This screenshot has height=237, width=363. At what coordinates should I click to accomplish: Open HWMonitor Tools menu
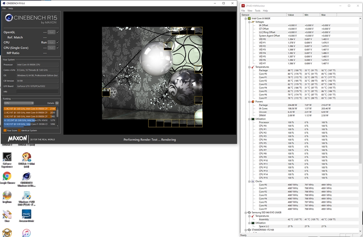pos(257,11)
